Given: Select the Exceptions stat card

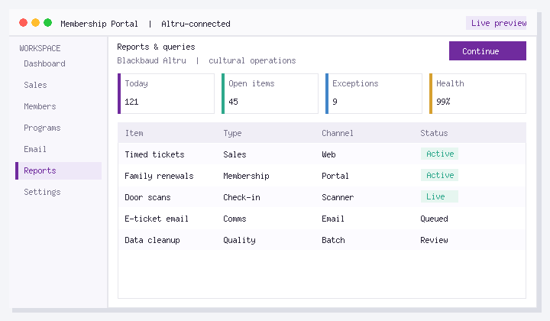Looking at the screenshot, I should click(374, 94).
